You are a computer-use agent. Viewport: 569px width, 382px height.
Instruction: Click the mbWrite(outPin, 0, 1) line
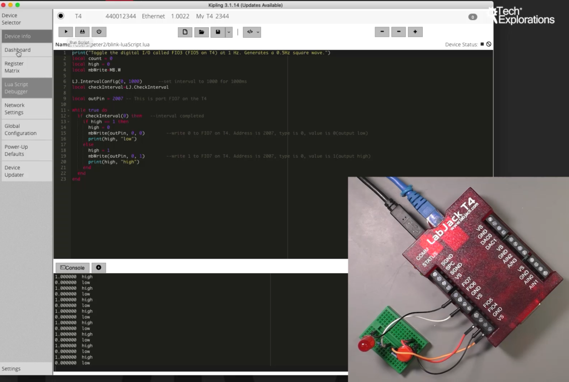(116, 156)
